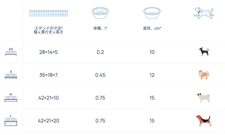Click the 42×21×20 dimension cell
This screenshot has height=135, width=225.
tap(48, 121)
